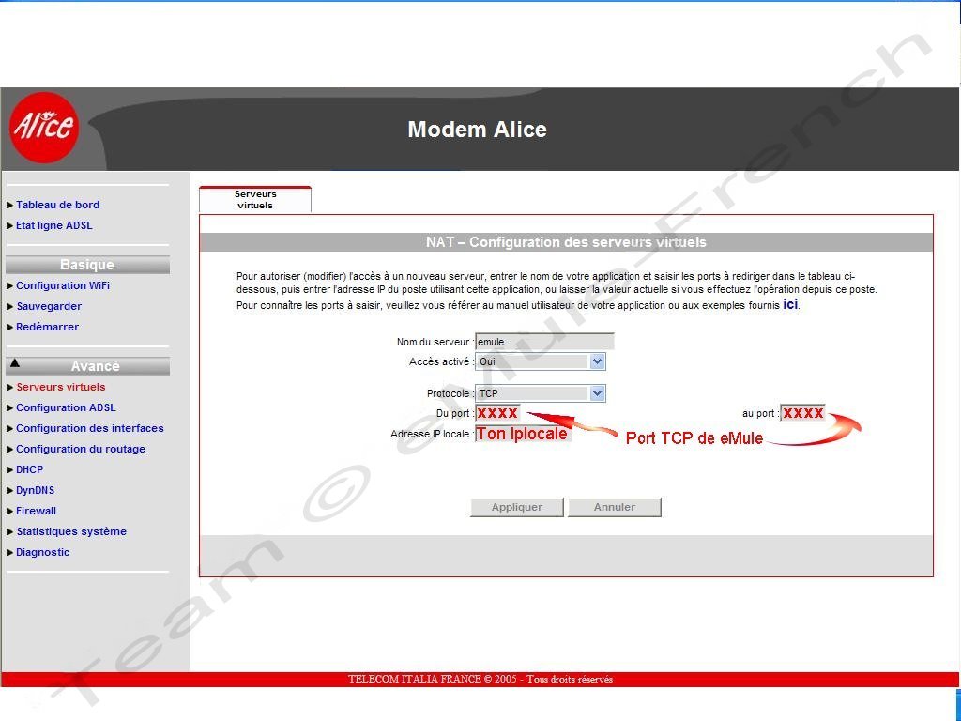Viewport: 961px width, 721px height.
Task: Click the NAT configuration heading
Action: point(566,242)
